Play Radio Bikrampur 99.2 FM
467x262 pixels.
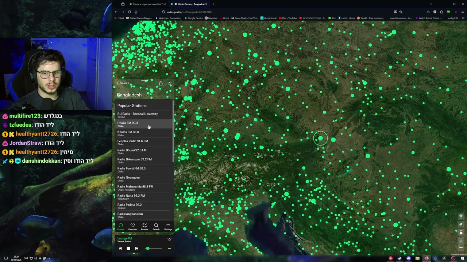click(144, 160)
